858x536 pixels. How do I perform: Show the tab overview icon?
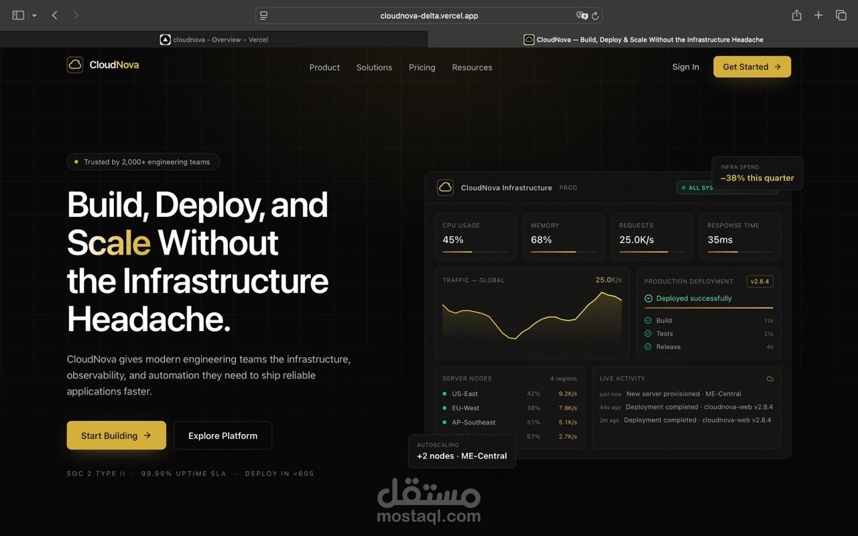click(x=841, y=15)
